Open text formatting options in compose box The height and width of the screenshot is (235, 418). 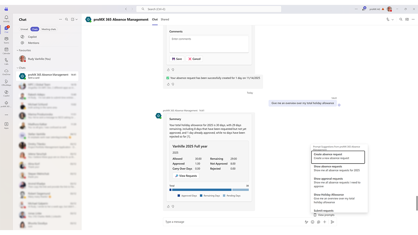pos(306,222)
